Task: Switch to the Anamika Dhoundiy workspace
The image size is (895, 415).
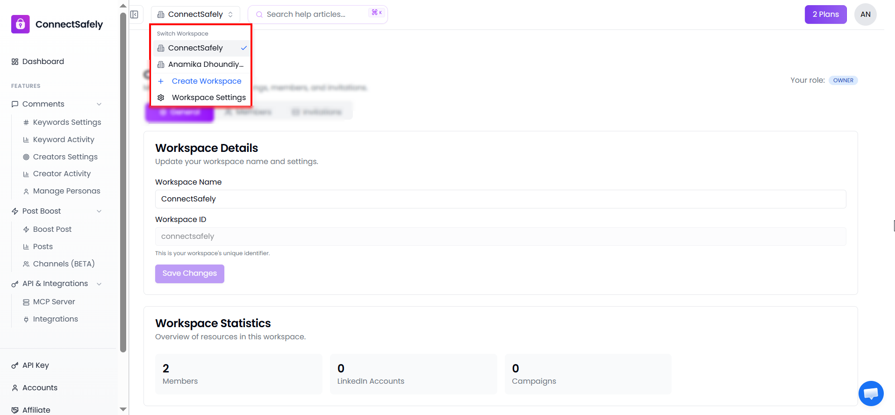Action: click(201, 64)
